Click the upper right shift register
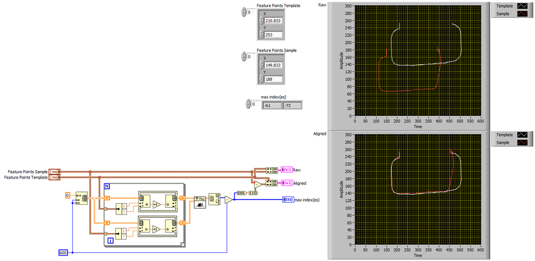535x261 pixels. click(182, 198)
